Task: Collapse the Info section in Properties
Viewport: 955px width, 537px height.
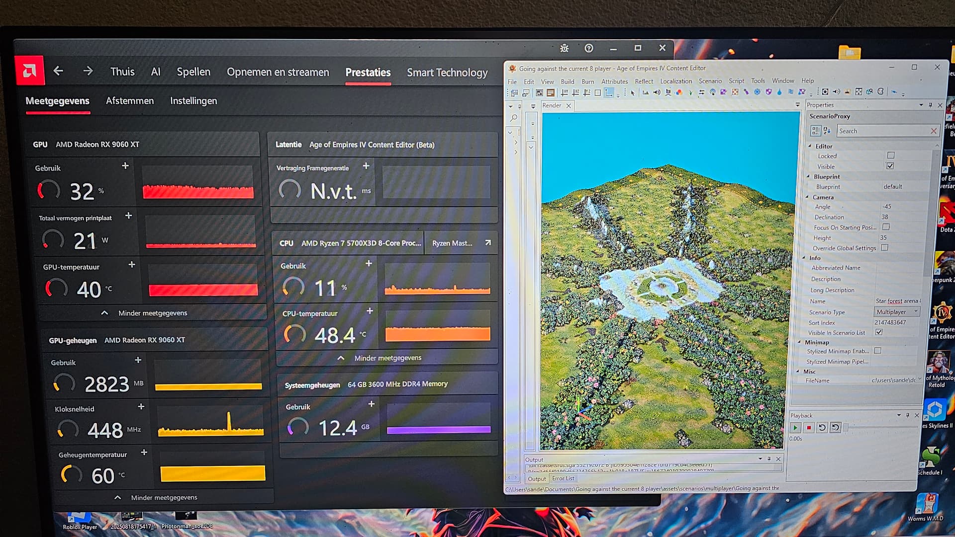Action: point(804,258)
